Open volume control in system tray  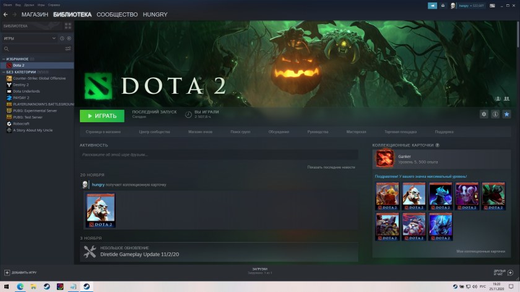click(x=475, y=286)
